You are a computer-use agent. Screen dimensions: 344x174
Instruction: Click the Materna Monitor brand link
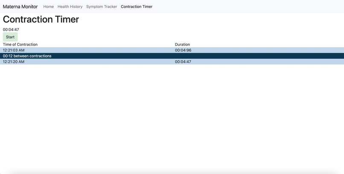pyautogui.click(x=20, y=6)
